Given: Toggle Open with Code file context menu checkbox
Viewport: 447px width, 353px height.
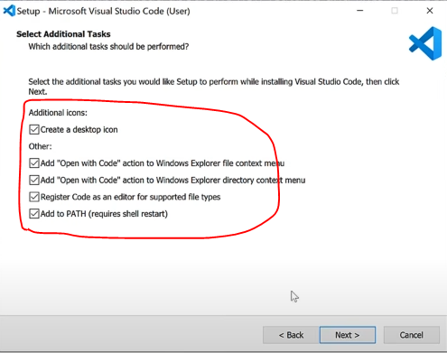Looking at the screenshot, I should (x=34, y=163).
